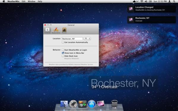Enable Get Location Automatically checkbox
The image size is (178, 111).
click(63, 42)
